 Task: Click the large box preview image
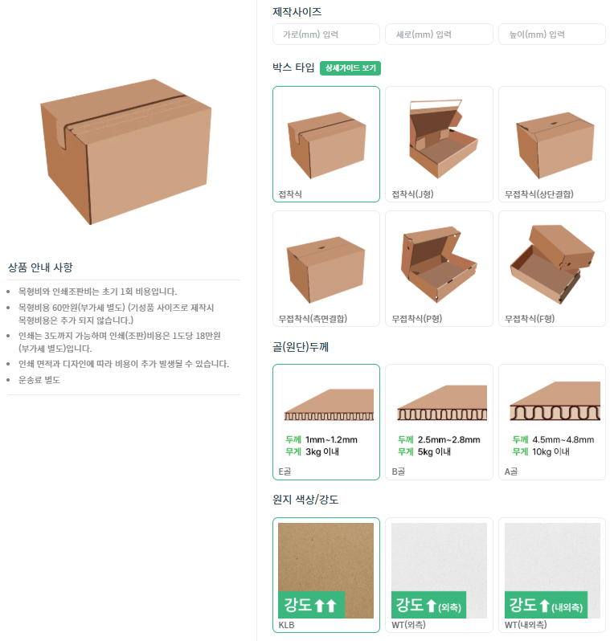pyautogui.click(x=125, y=152)
